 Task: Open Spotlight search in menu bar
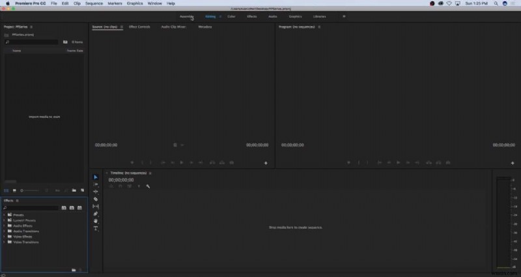tap(496, 3)
